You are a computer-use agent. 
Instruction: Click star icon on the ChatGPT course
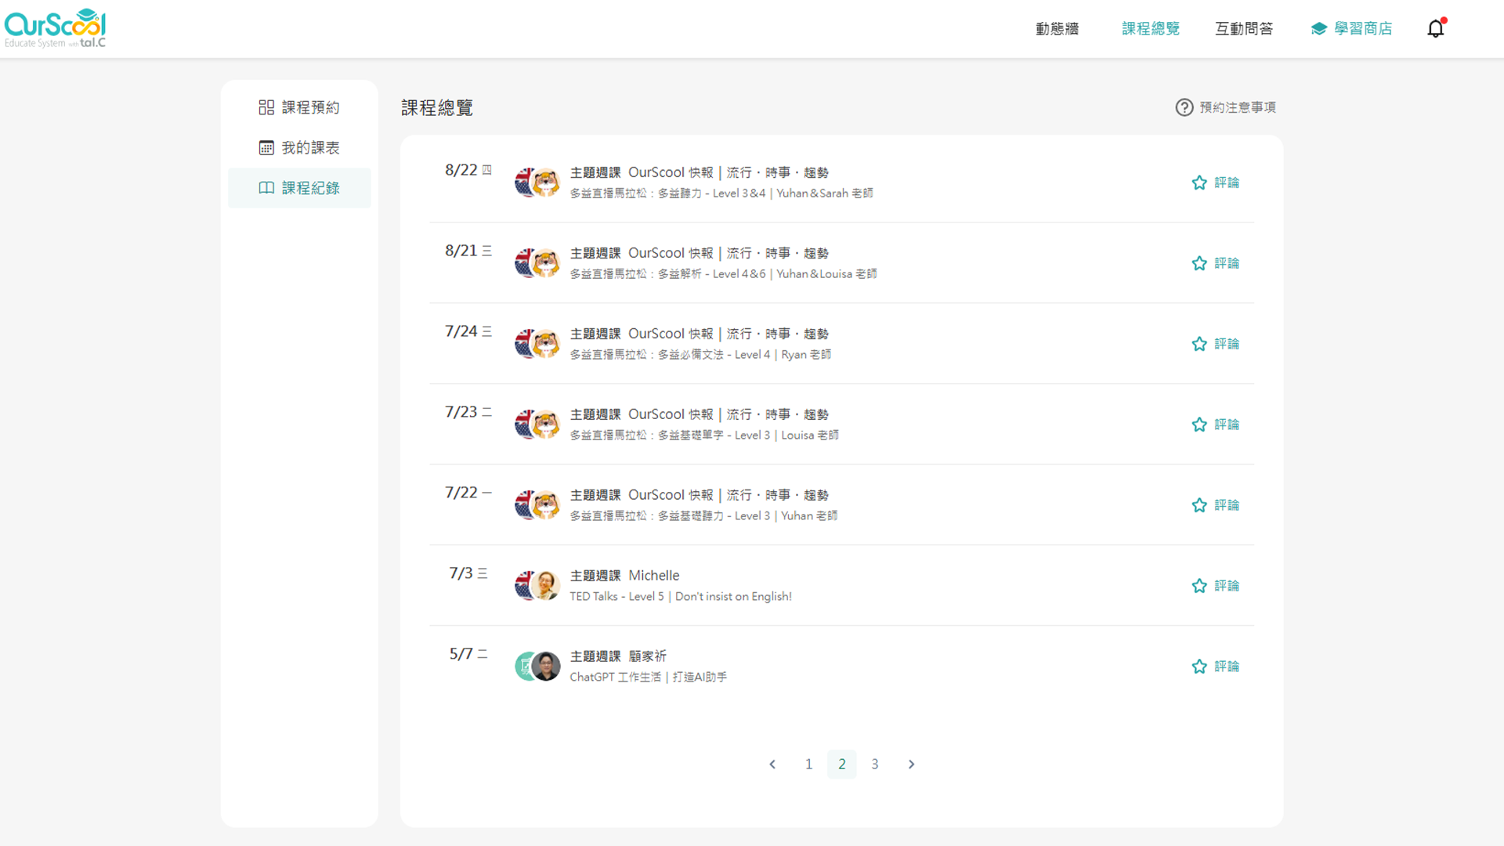[x=1198, y=667]
